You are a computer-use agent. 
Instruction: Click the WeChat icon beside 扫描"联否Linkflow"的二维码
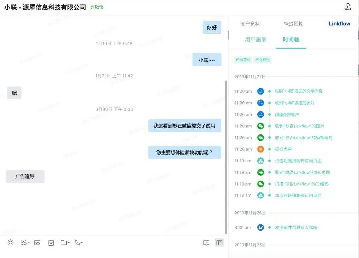coord(260,184)
